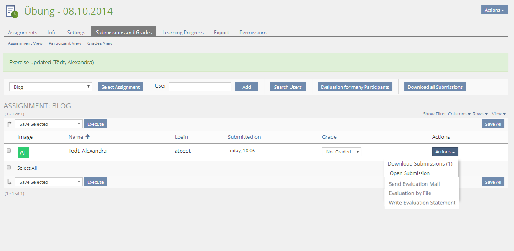The width and height of the screenshot is (514, 251).
Task: Click the exercise icon beside the Übung title
Action: click(x=12, y=11)
